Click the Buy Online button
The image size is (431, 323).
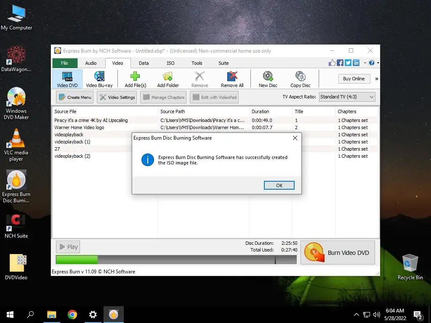point(354,79)
